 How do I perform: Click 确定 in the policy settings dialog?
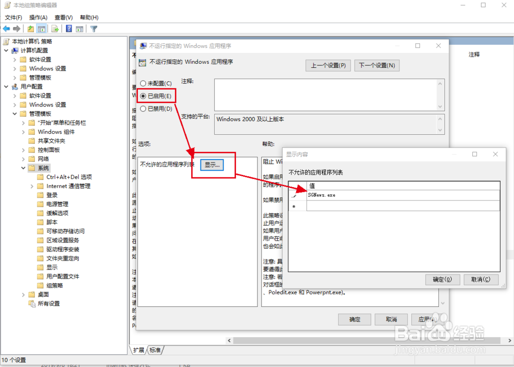tap(355, 319)
